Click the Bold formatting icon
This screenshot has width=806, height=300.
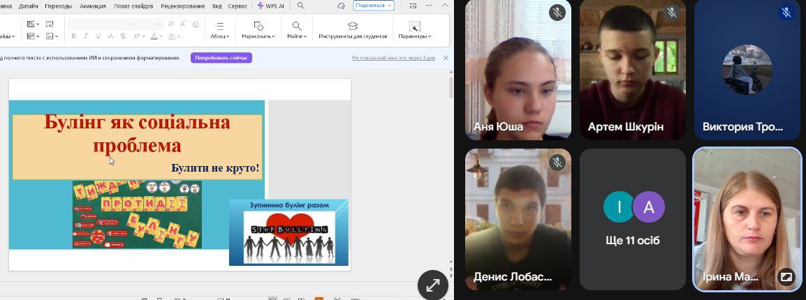pyautogui.click(x=74, y=36)
